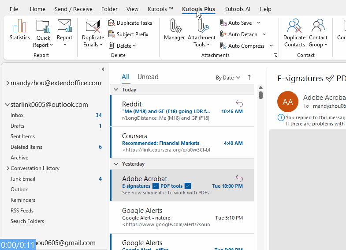346x250 pixels.
Task: Open the Statistics report tool
Action: click(20, 30)
